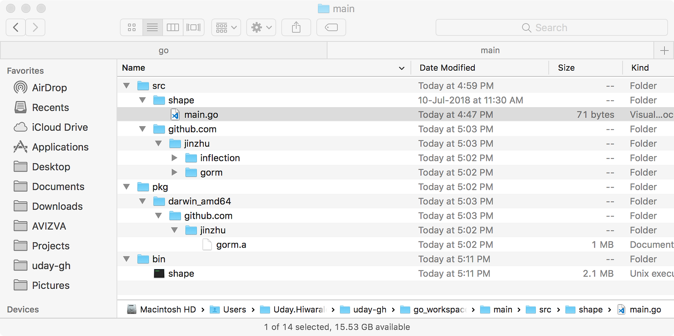Click 'main' folder in the path bar
The height and width of the screenshot is (336, 674).
pos(496,310)
